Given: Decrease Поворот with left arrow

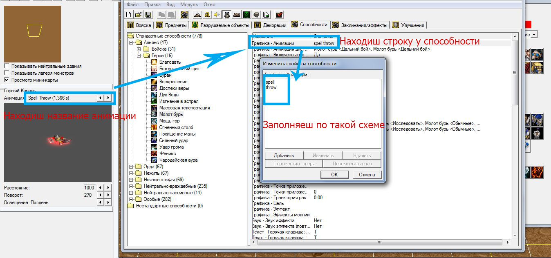Looking at the screenshot, I should point(100,195).
